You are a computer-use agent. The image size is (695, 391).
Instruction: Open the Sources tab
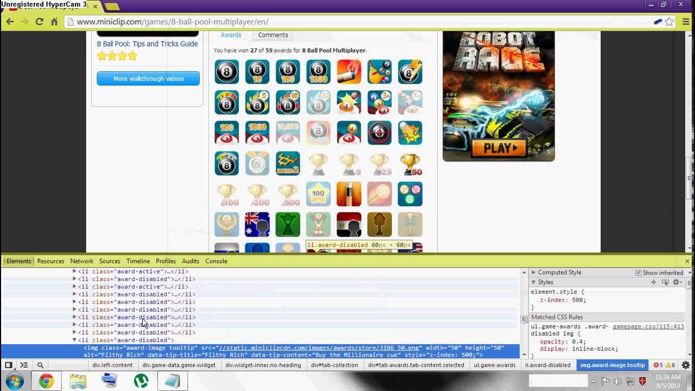click(x=110, y=261)
